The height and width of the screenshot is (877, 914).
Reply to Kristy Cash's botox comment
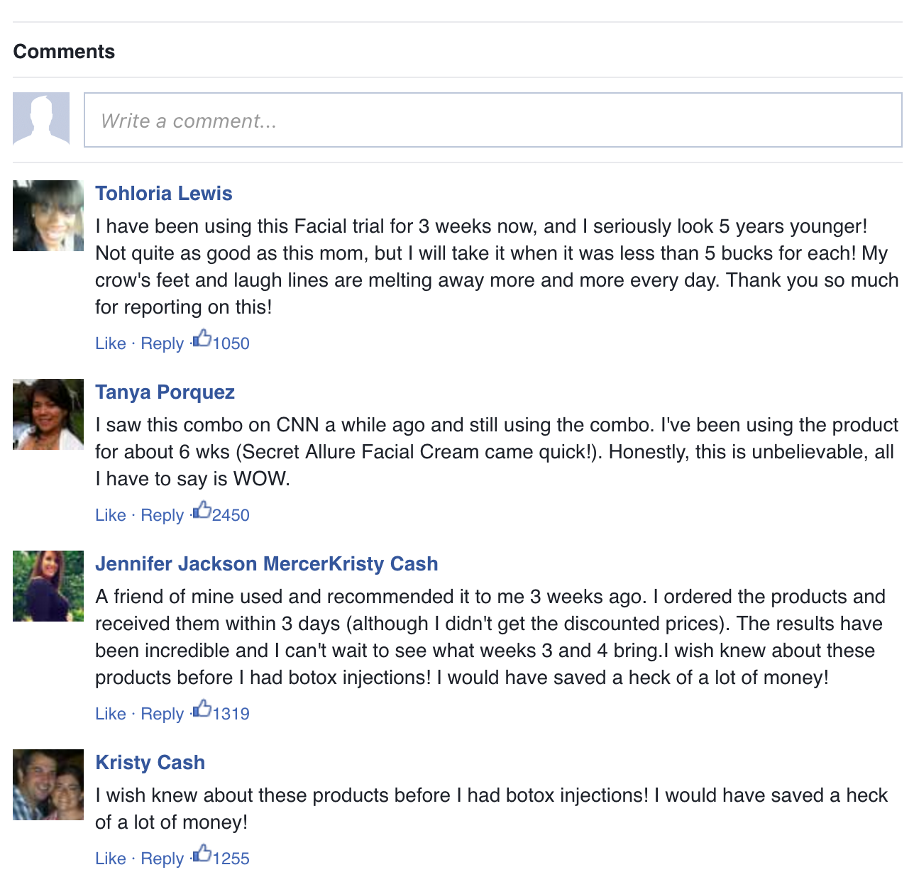(162, 859)
